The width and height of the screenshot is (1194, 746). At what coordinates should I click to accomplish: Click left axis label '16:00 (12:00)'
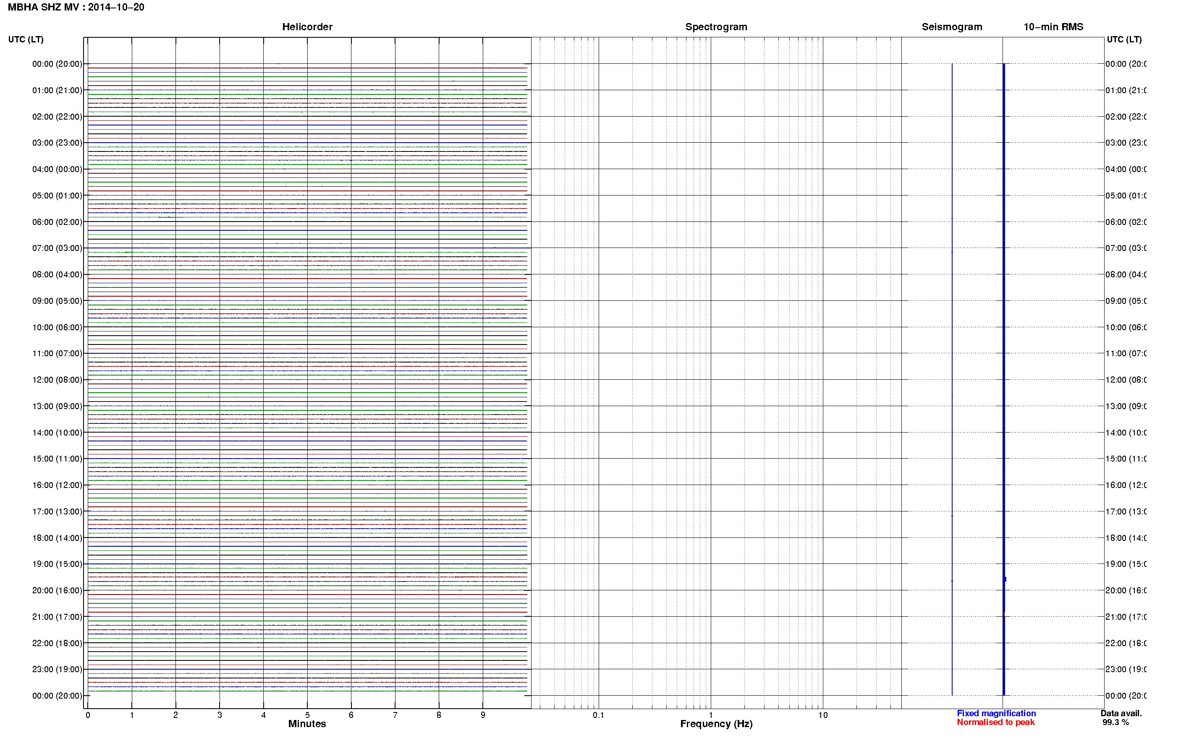57,485
